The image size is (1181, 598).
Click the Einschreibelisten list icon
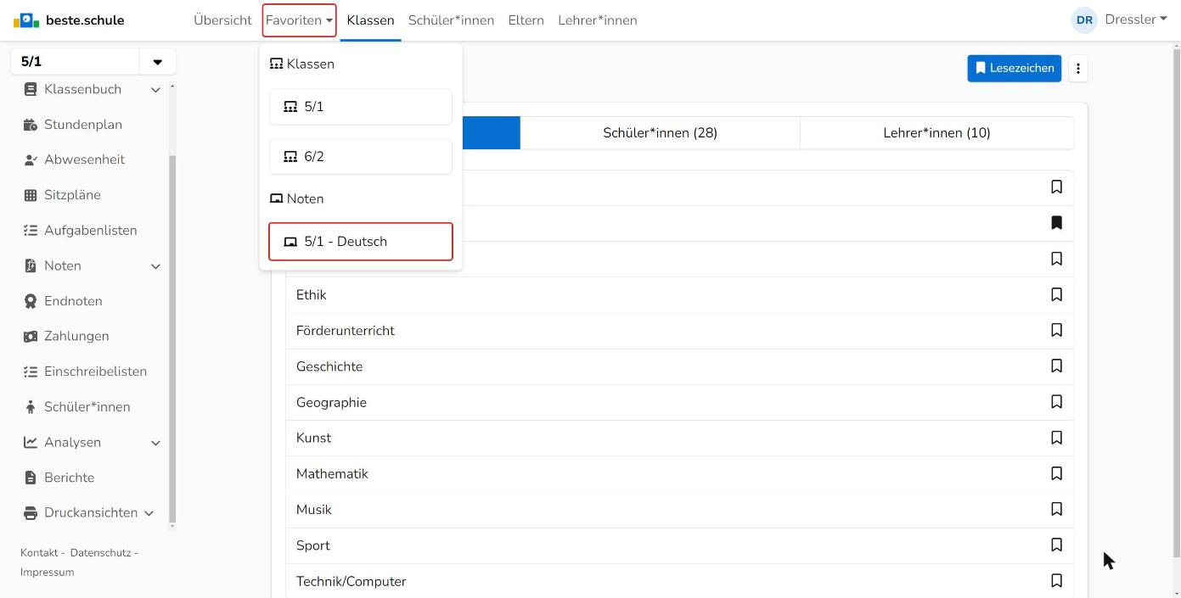click(31, 372)
